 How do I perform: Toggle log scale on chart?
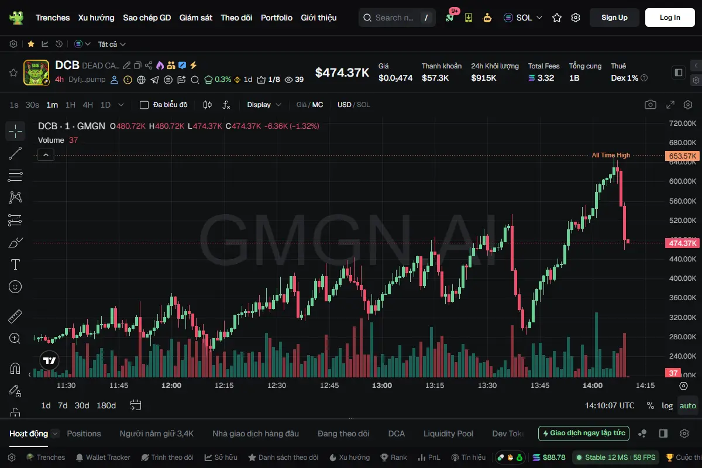click(x=667, y=405)
